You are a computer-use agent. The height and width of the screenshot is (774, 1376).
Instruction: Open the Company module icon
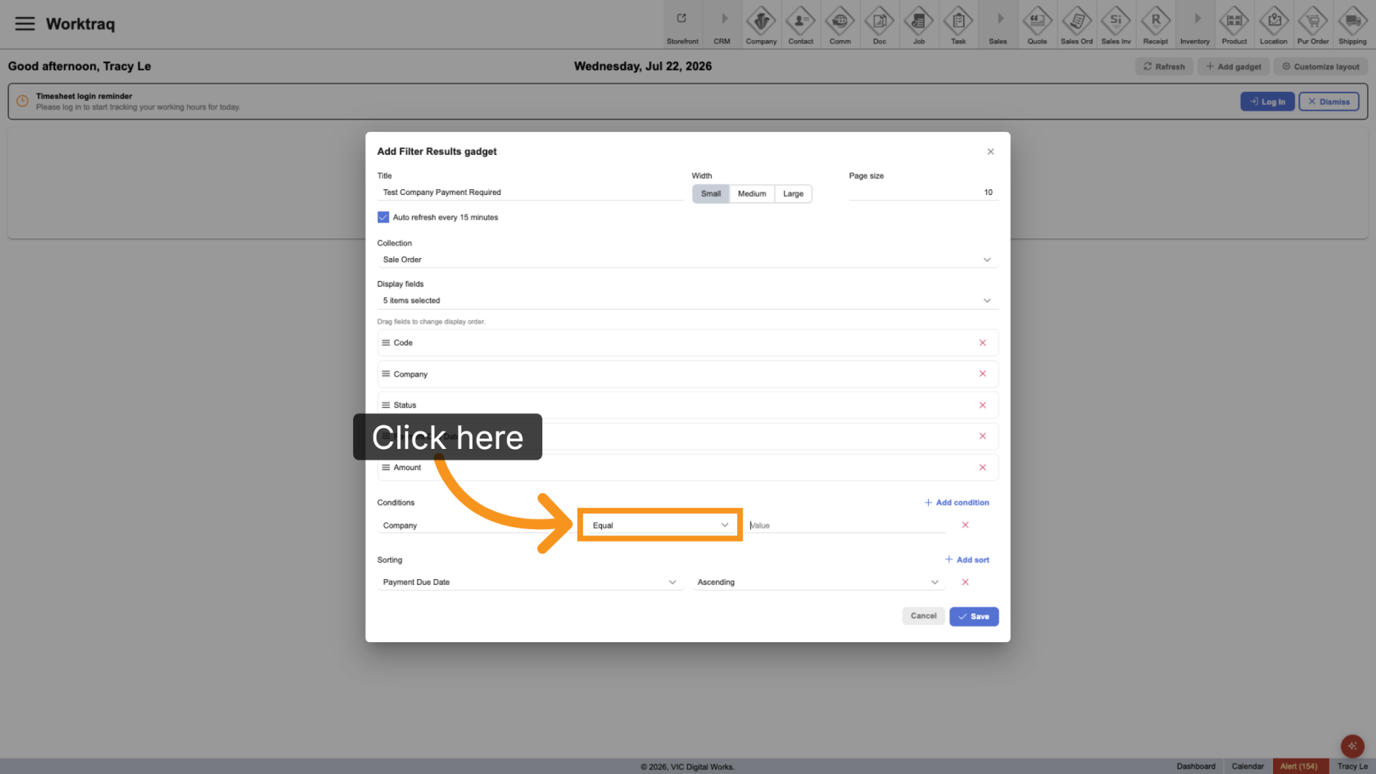pos(761,25)
